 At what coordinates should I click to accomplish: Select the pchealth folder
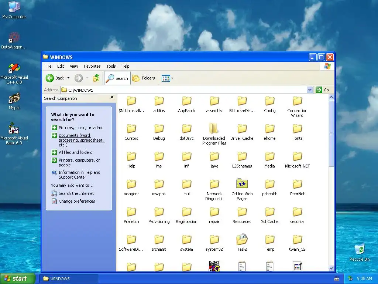click(269, 187)
